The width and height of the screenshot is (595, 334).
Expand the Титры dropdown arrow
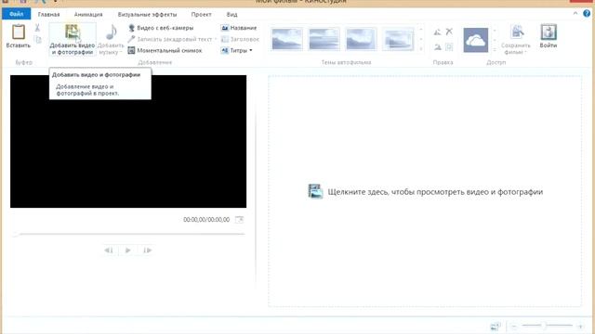coord(251,50)
